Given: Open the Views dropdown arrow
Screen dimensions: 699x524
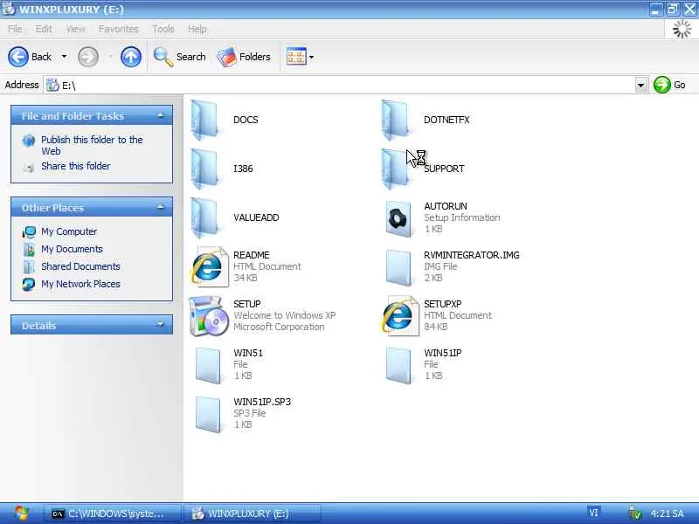Looking at the screenshot, I should click(x=311, y=57).
